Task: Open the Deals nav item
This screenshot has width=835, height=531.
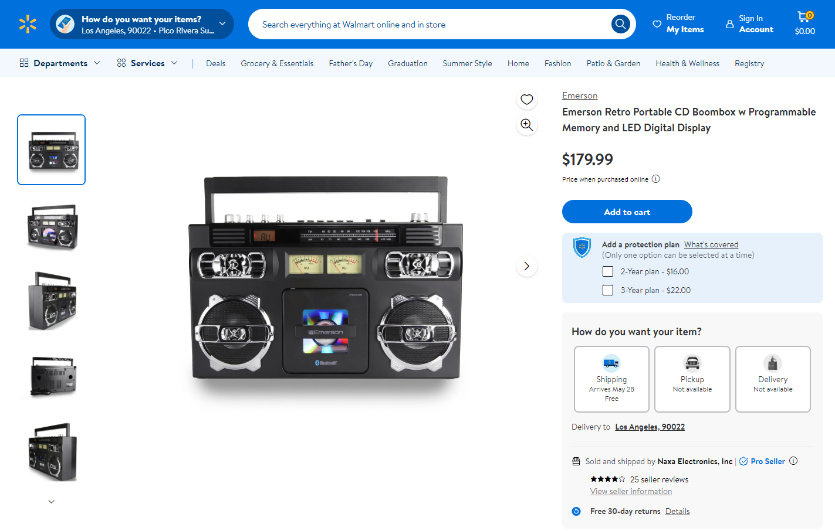Action: click(216, 63)
